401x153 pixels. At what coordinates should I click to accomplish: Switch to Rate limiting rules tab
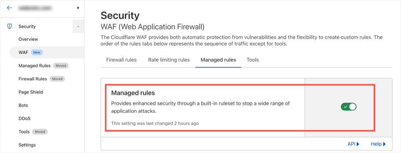point(169,60)
